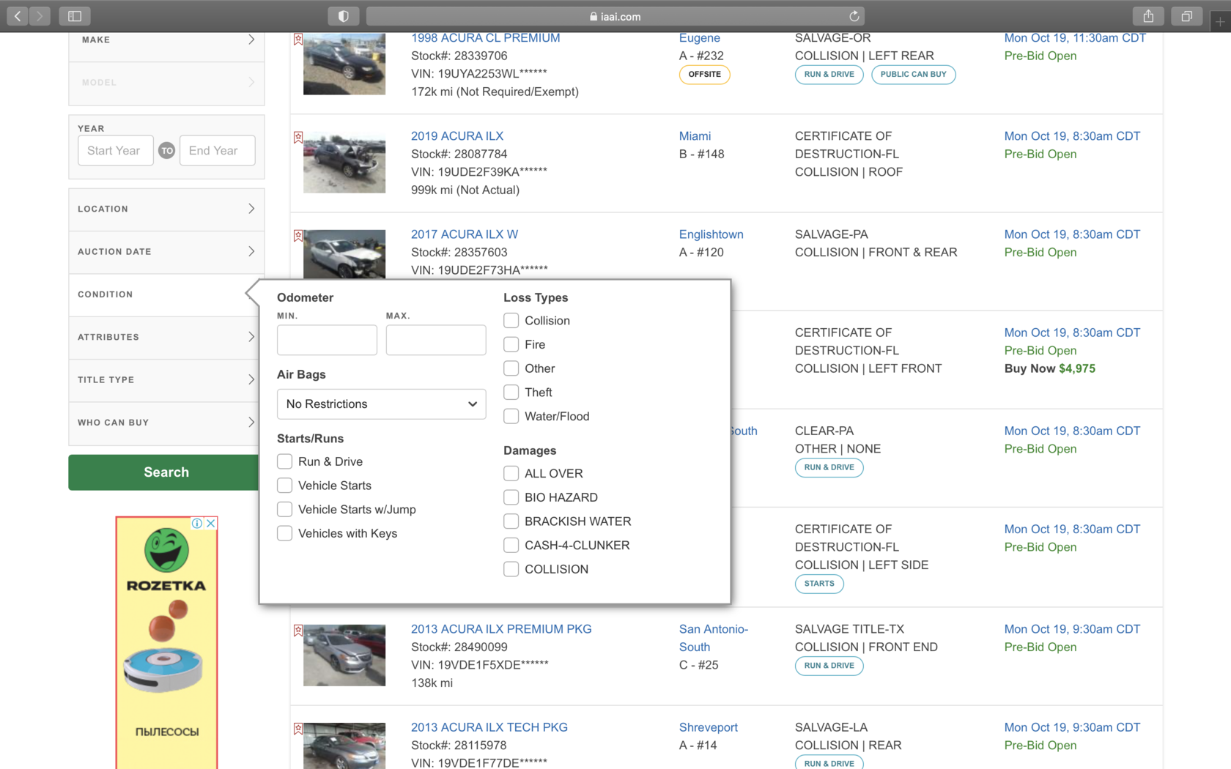Check COLLISION damage option

(511, 569)
